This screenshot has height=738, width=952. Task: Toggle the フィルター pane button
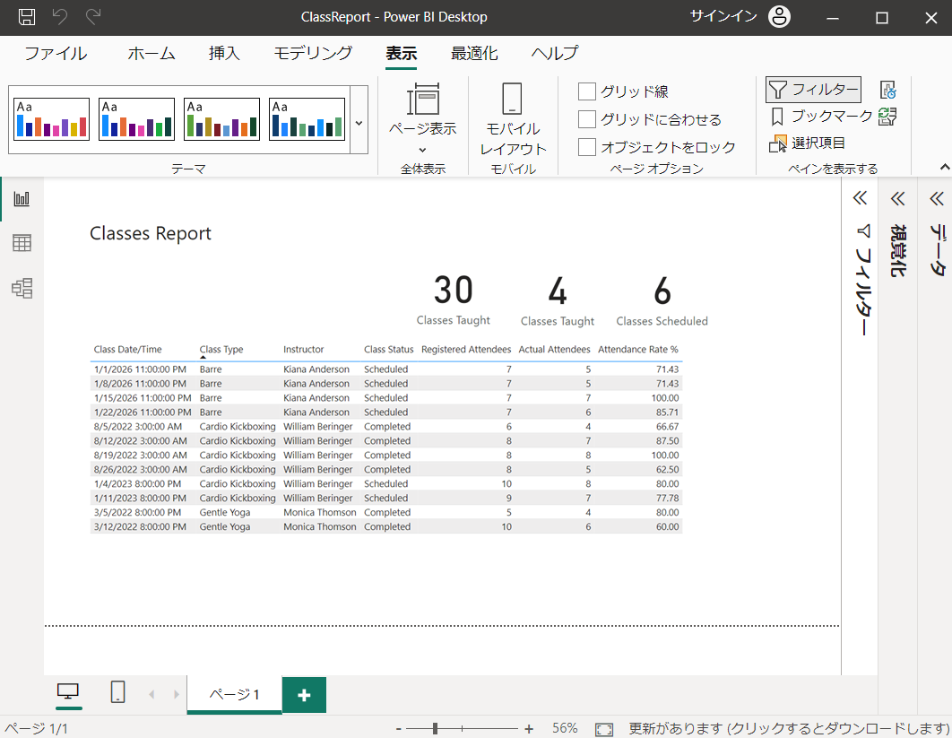pos(813,90)
